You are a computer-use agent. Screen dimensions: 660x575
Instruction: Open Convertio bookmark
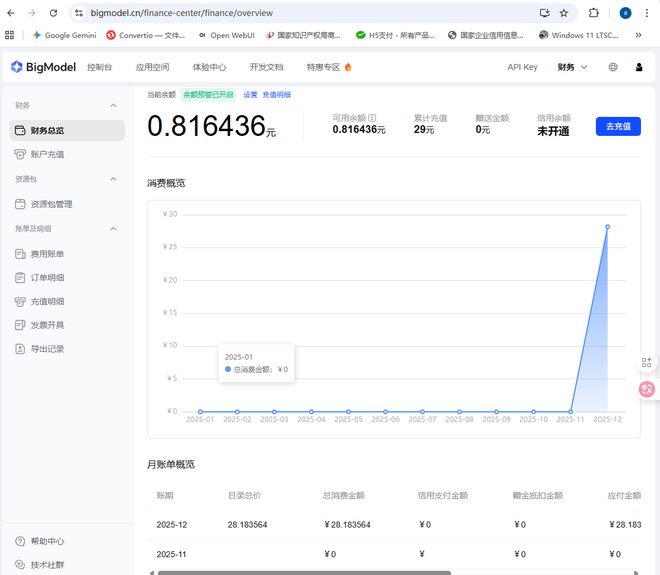point(145,36)
